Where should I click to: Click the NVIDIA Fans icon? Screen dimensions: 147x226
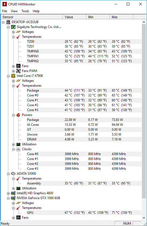click(18, 218)
